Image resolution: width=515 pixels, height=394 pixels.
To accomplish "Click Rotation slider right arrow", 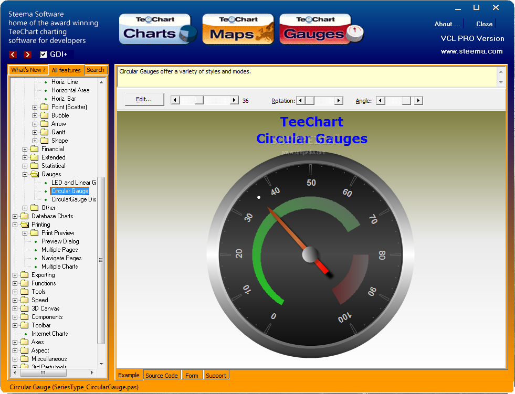I will pos(339,101).
